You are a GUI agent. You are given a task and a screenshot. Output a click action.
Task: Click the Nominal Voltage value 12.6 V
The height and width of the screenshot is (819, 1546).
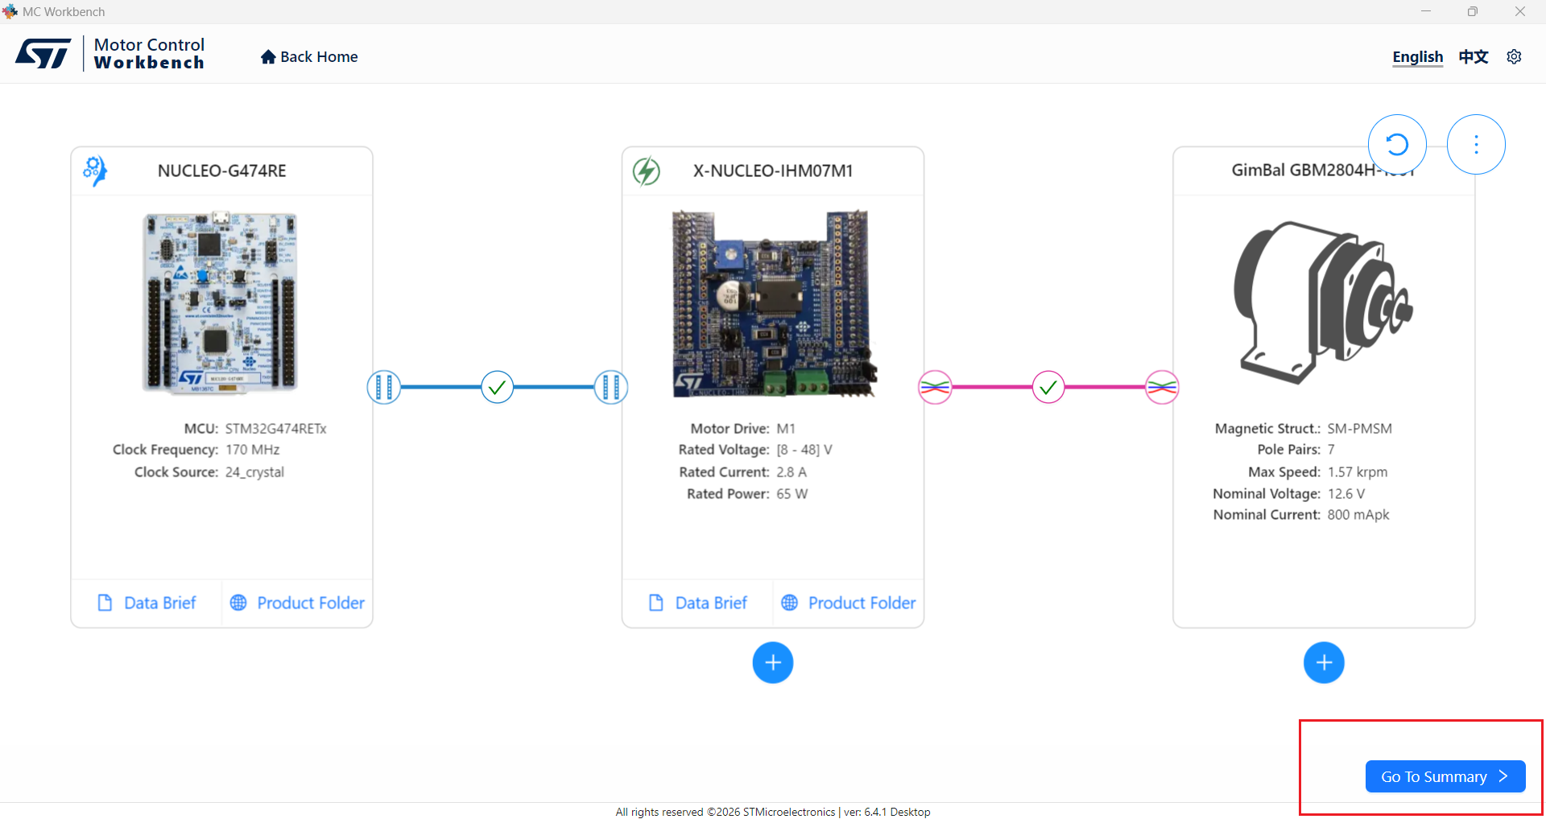[x=1346, y=494]
